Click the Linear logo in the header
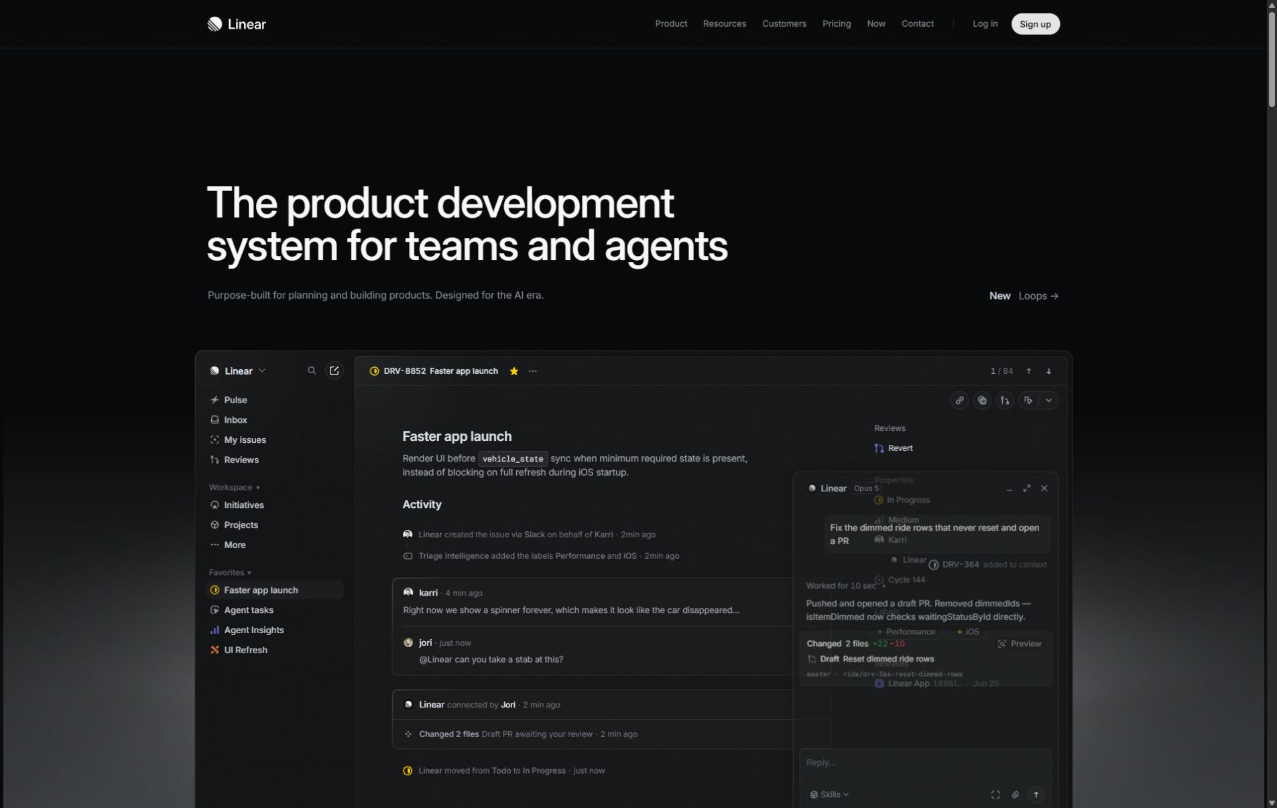1277x808 pixels. click(237, 24)
